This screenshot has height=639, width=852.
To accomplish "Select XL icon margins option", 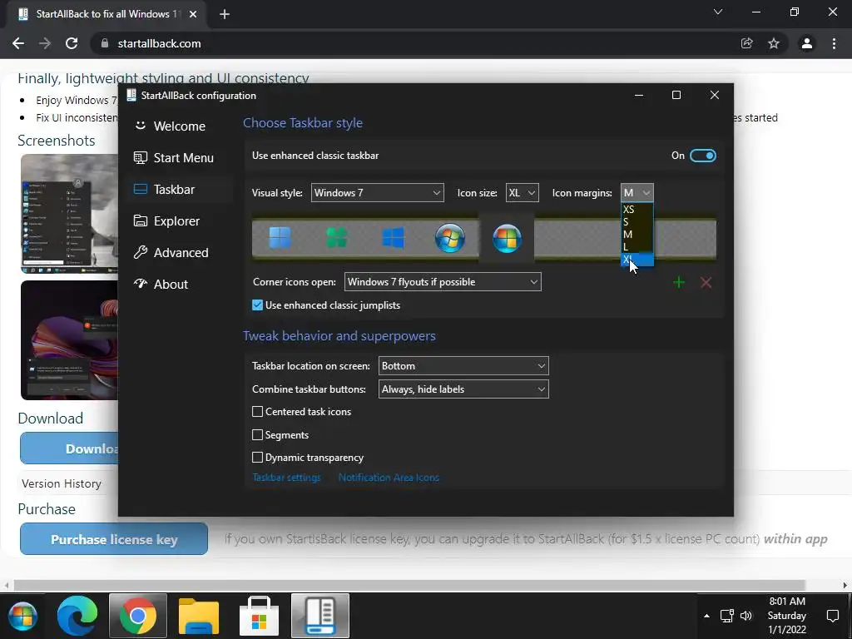I will click(637, 260).
